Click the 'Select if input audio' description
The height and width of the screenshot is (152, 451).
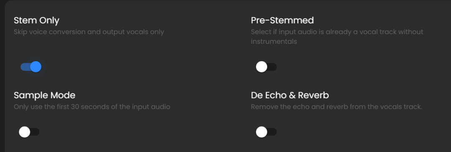point(337,36)
